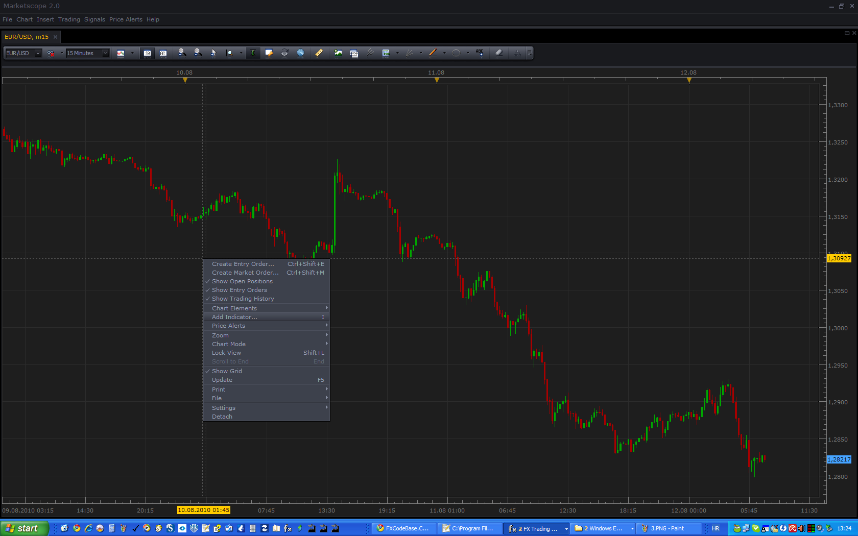This screenshot has width=858, height=536.
Task: Close the EUR/USD, m15 tab
Action: 55,37
